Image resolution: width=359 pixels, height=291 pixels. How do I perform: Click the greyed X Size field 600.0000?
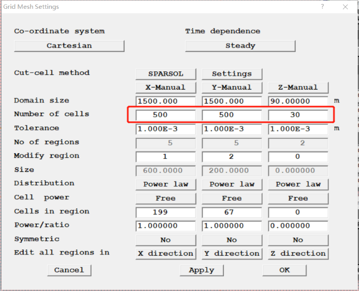point(166,171)
